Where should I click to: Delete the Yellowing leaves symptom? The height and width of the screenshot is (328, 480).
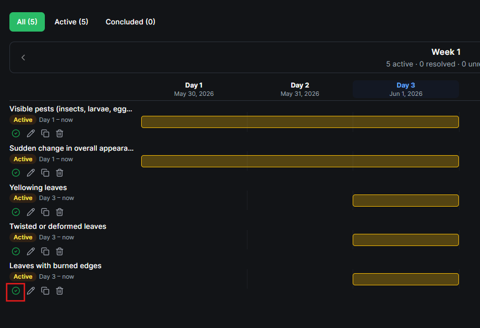(60, 212)
